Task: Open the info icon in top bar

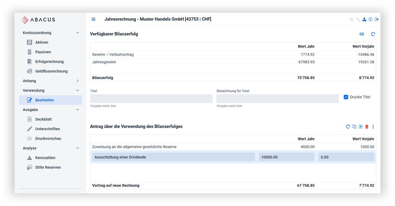Action: click(370, 19)
